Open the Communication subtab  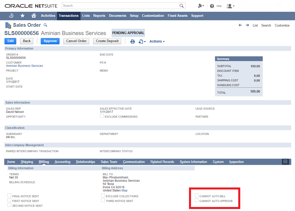tap(134, 162)
